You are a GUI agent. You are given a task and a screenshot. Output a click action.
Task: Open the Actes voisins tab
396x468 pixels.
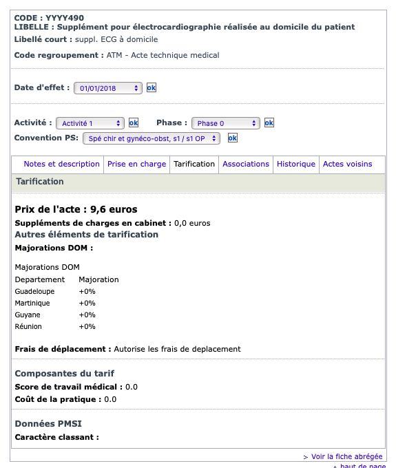[347, 164]
